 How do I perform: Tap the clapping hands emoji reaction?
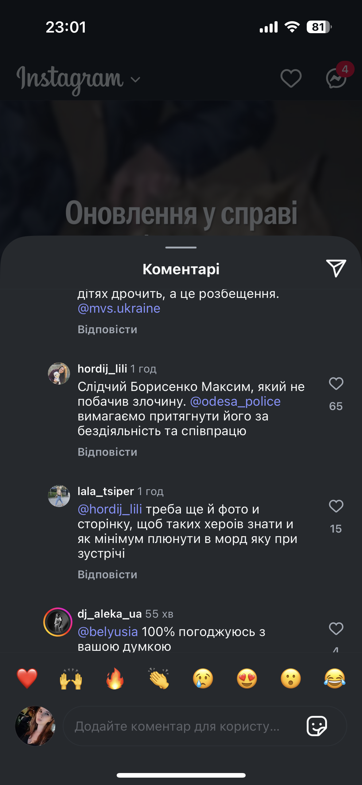pos(159,679)
